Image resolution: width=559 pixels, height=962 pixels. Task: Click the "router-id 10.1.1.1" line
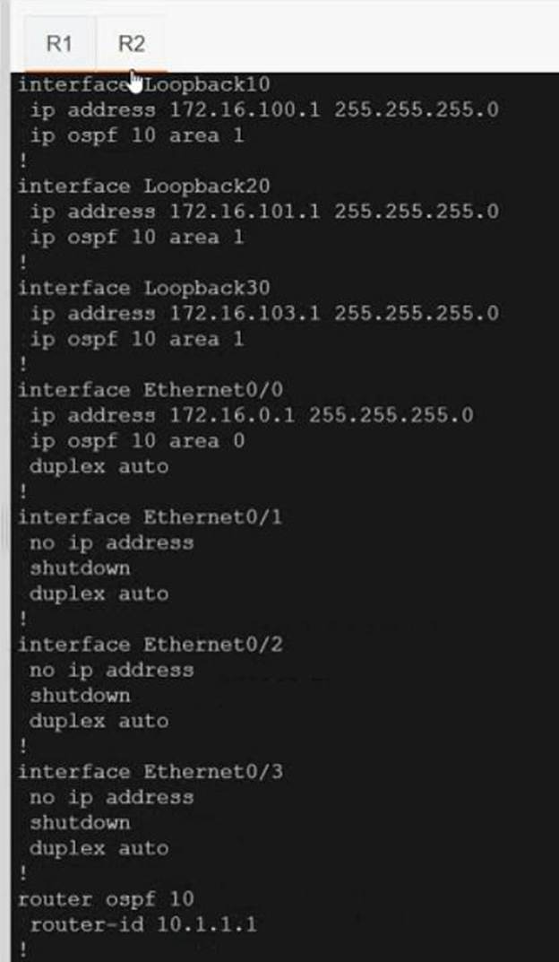[143, 924]
